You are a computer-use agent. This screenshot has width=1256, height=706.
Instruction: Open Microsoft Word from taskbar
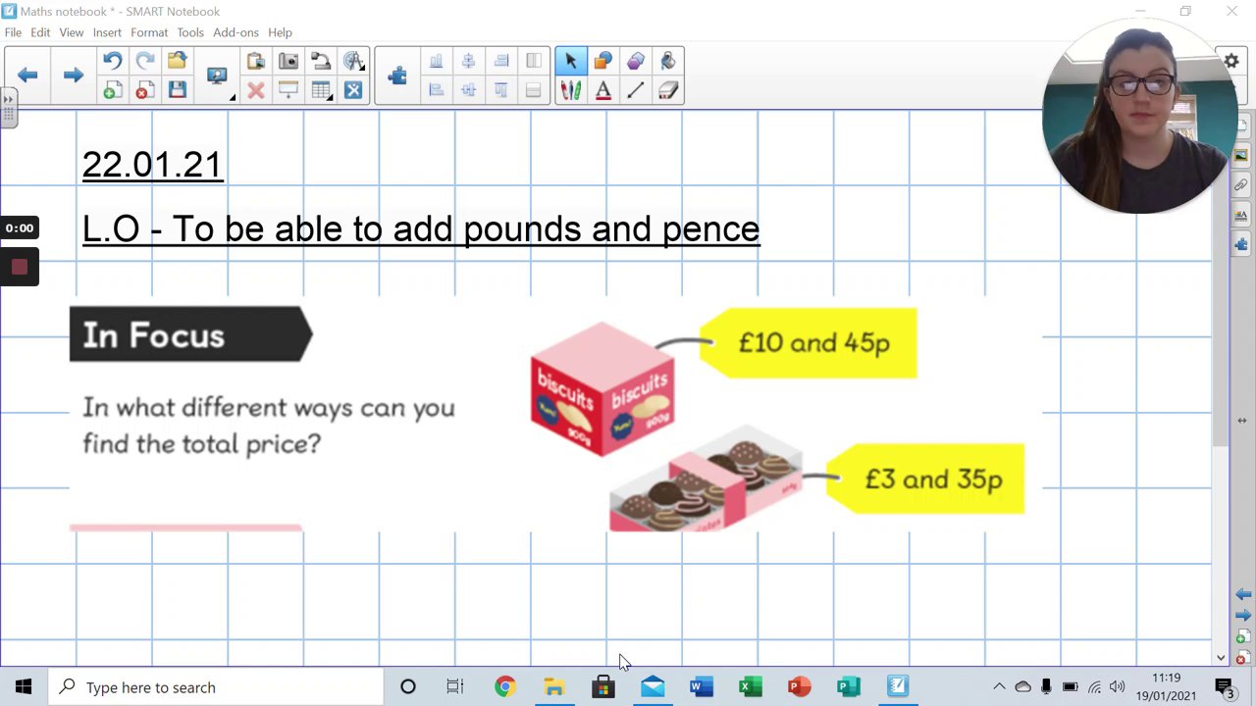pos(701,687)
